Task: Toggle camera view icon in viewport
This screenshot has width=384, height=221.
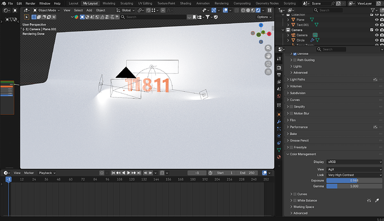Action: [x=268, y=64]
